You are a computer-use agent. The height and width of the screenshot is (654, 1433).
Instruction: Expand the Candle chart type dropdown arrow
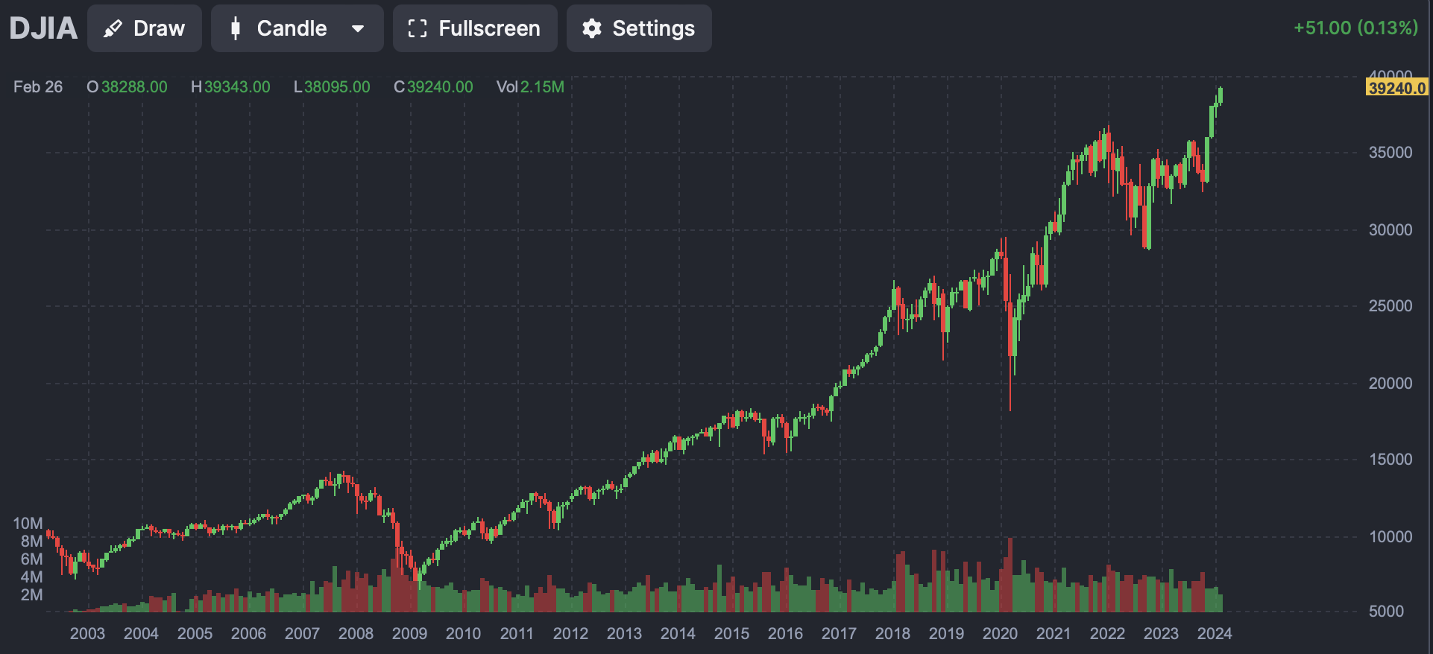coord(358,29)
